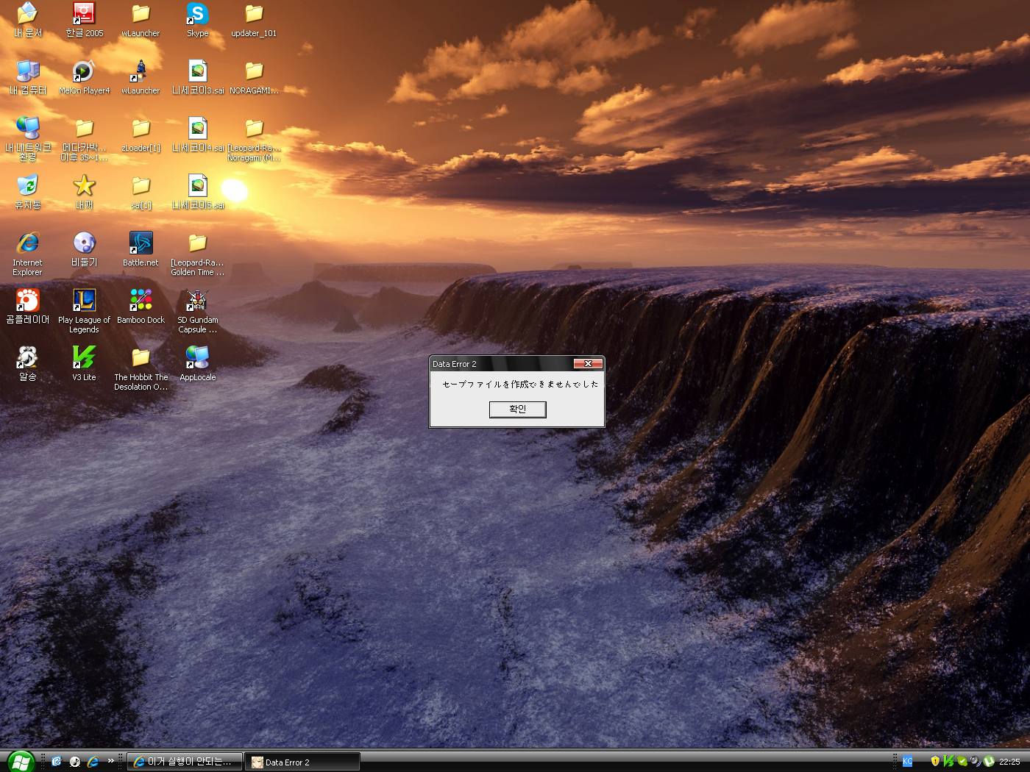
Task: Select the Recycle Bin (휴지통) icon
Action: pyautogui.click(x=27, y=186)
